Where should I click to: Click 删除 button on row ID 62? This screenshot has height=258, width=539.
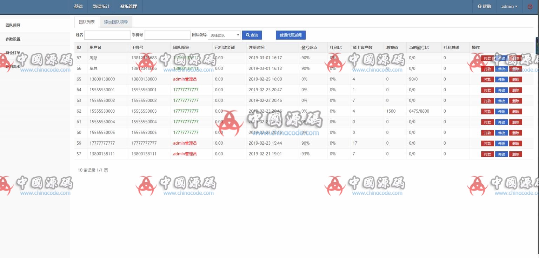pyautogui.click(x=515, y=111)
